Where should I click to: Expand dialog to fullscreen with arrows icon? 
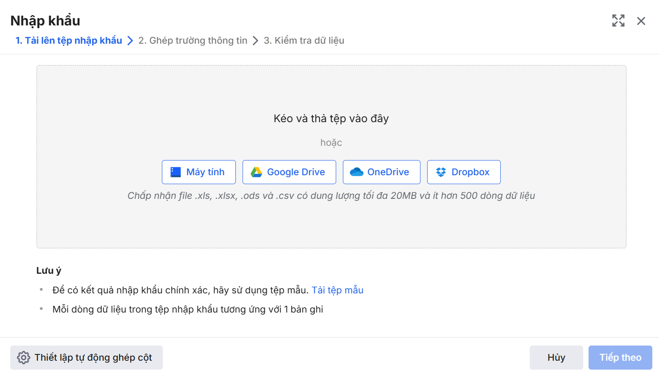pyautogui.click(x=618, y=21)
